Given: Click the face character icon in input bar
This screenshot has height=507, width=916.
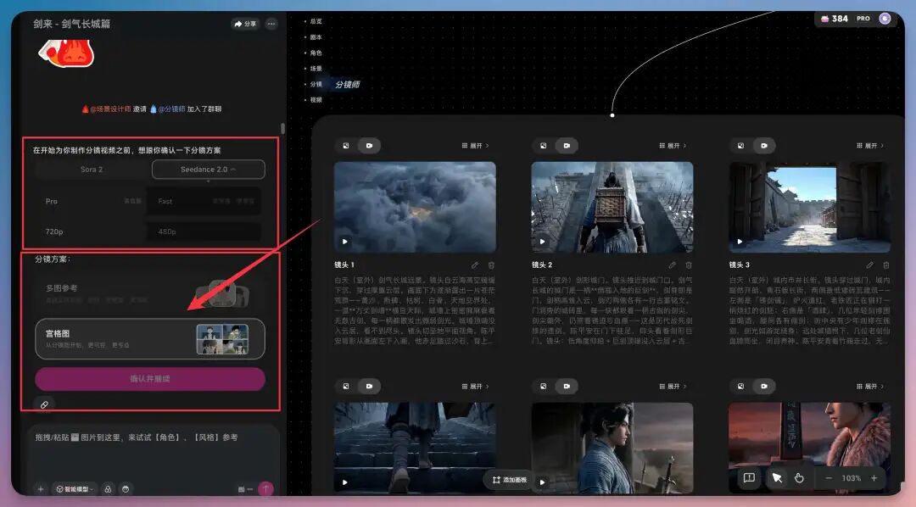Looking at the screenshot, I should pyautogui.click(x=126, y=489).
